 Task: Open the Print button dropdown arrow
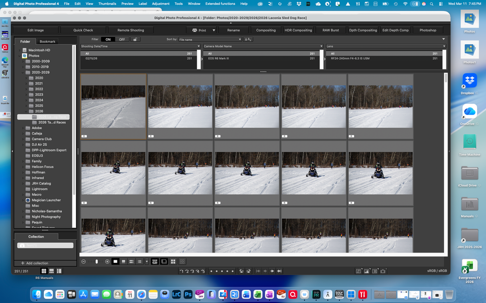[x=214, y=30]
